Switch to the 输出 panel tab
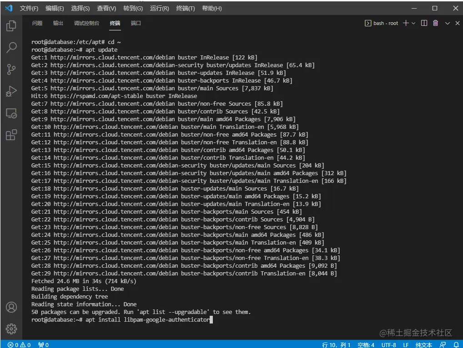Viewport: 463px width, 348px height. coord(58,23)
